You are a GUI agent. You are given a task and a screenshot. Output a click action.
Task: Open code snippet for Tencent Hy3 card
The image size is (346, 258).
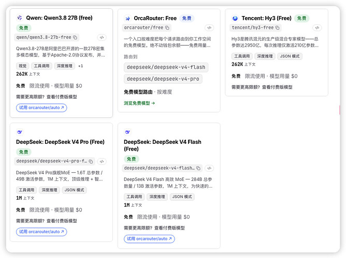pos(317,28)
